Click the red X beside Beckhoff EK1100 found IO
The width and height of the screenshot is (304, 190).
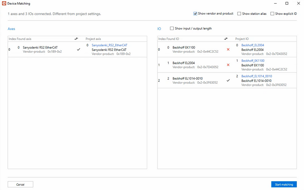coord(228,49)
